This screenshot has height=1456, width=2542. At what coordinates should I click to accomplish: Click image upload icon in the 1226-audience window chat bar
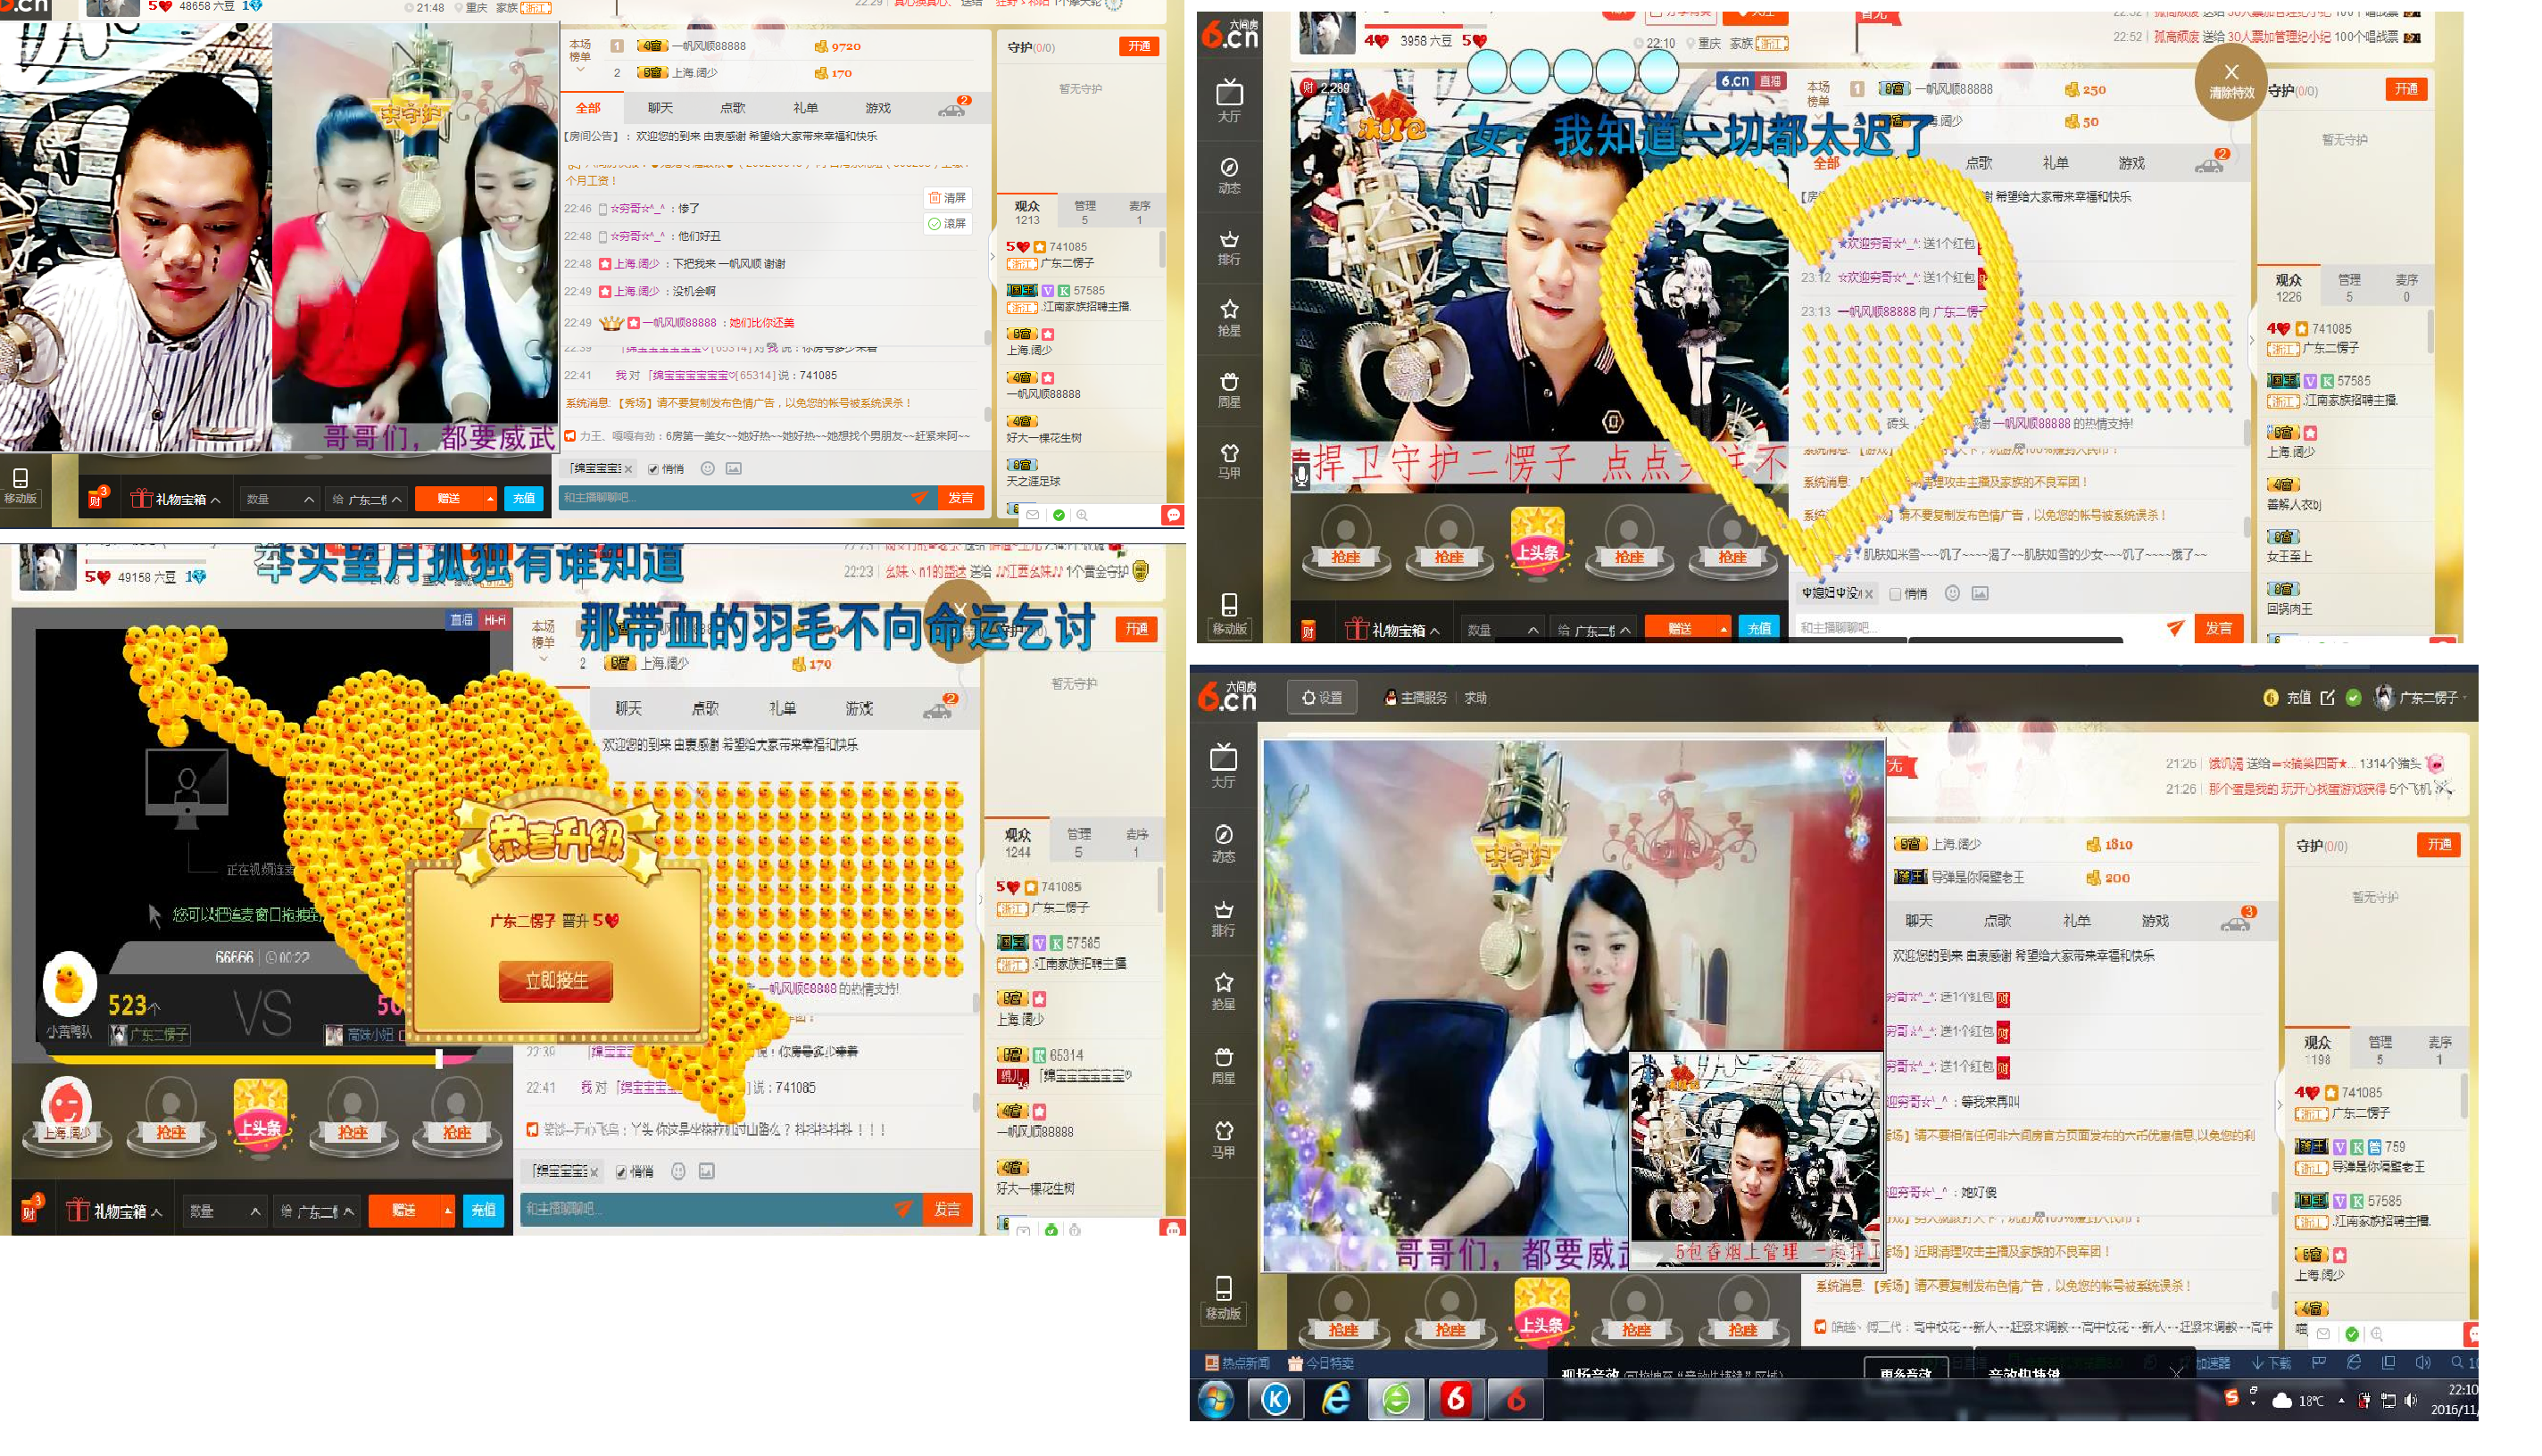(1979, 593)
